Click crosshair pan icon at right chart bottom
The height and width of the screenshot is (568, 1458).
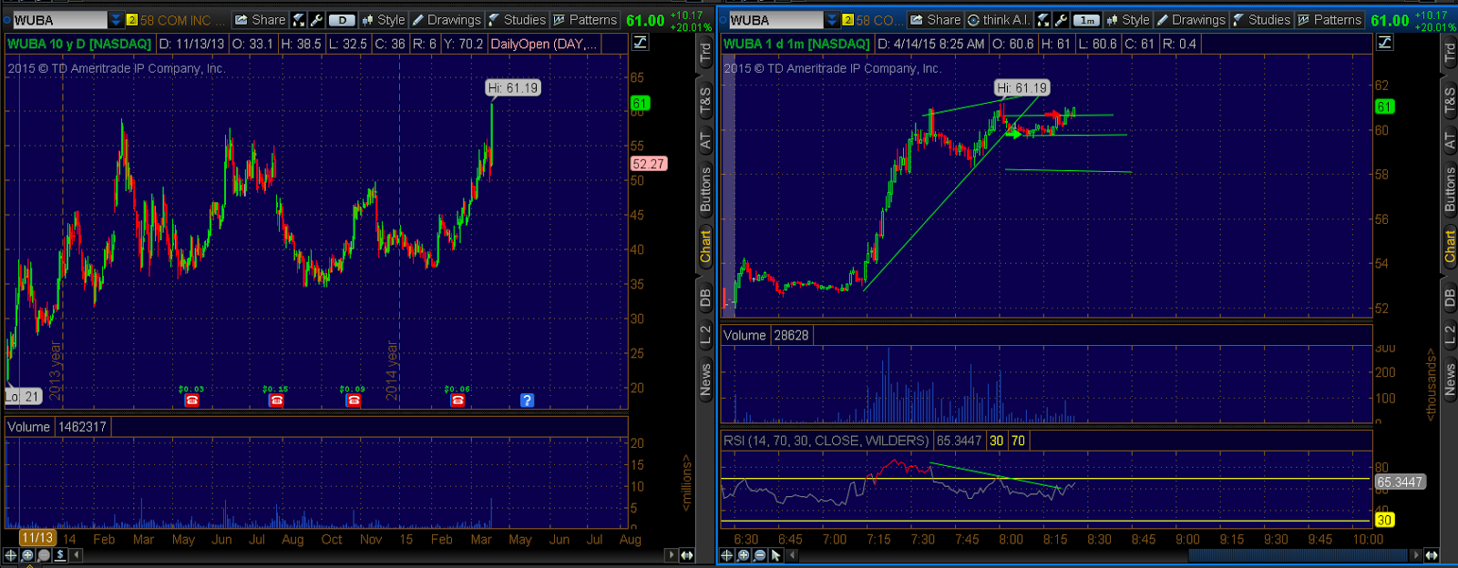coord(726,554)
